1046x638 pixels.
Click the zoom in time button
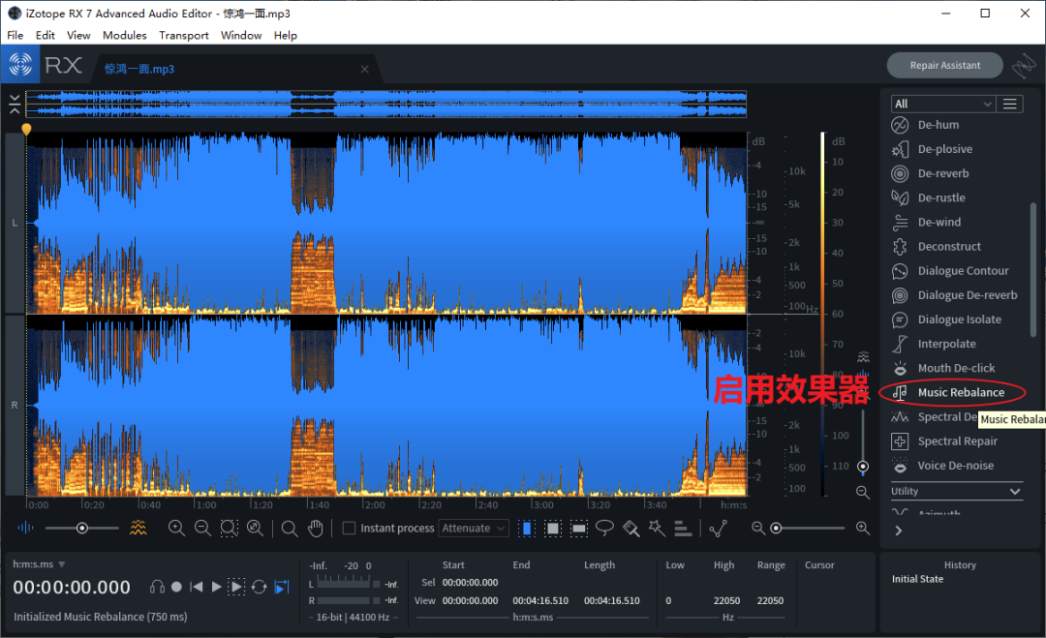176,528
